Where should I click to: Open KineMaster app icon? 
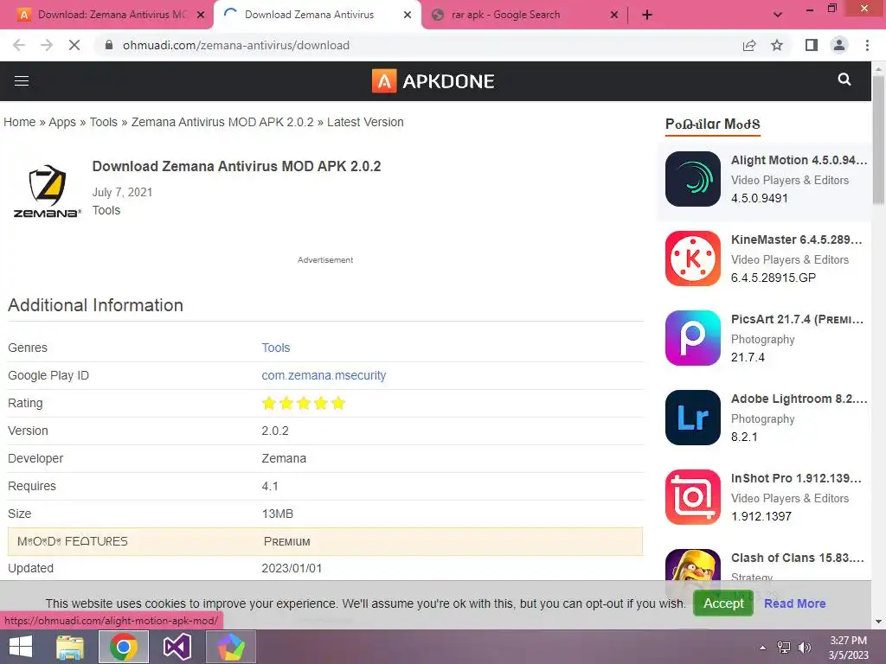693,259
